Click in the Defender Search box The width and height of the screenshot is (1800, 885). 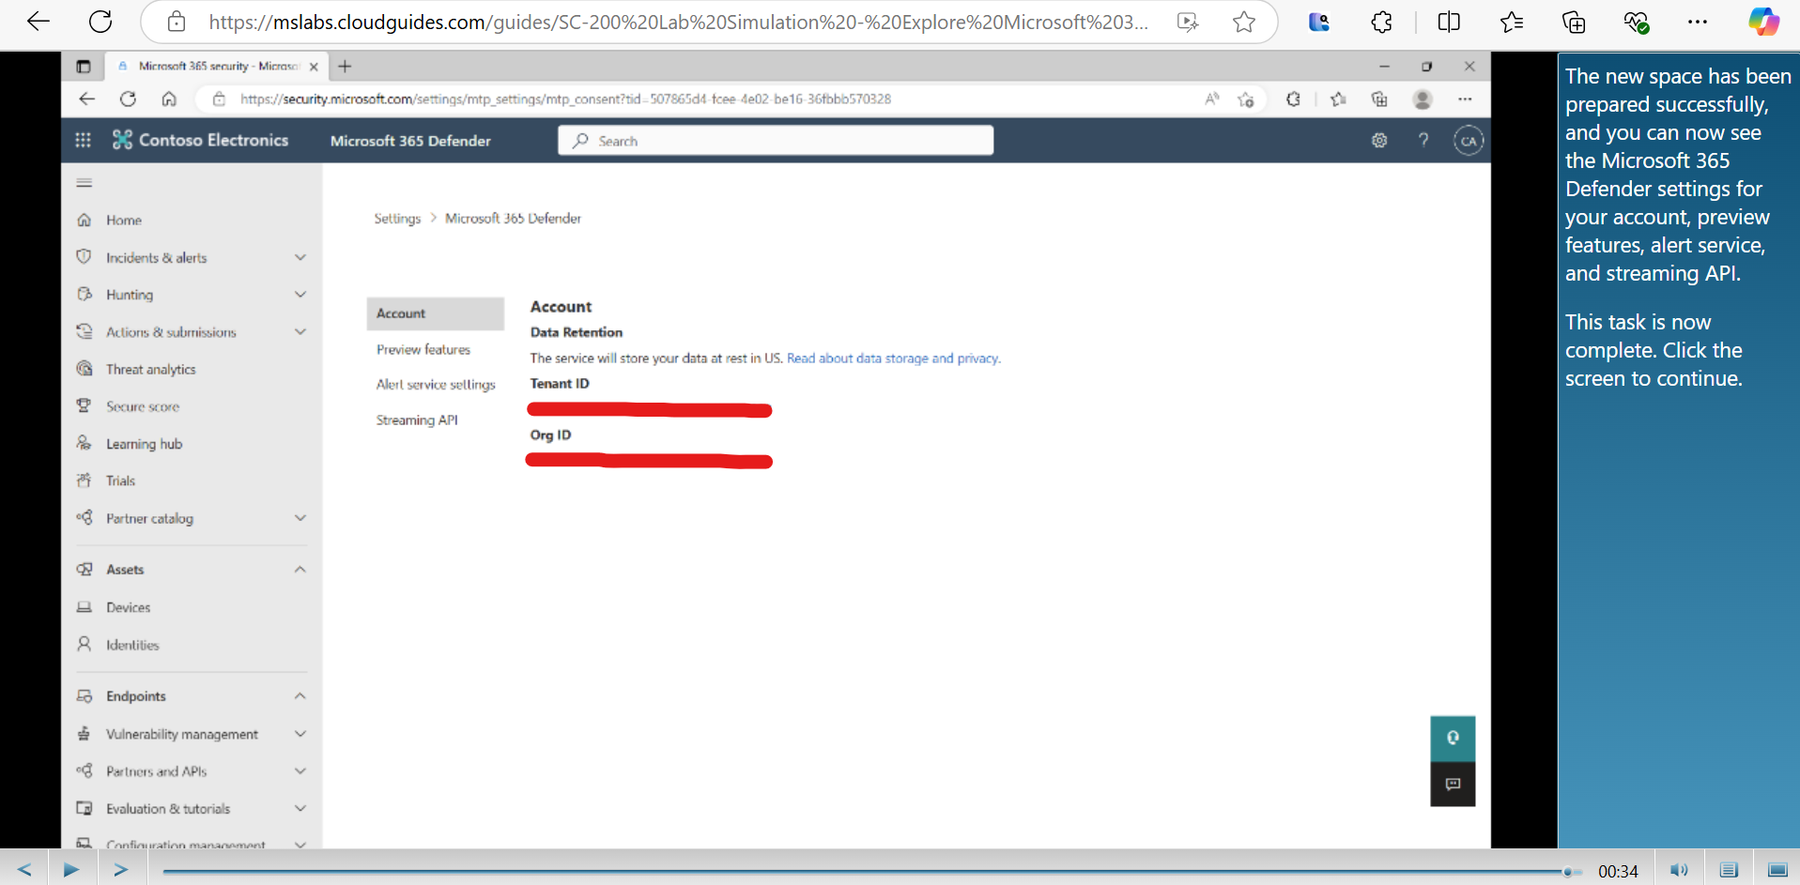[x=776, y=141]
